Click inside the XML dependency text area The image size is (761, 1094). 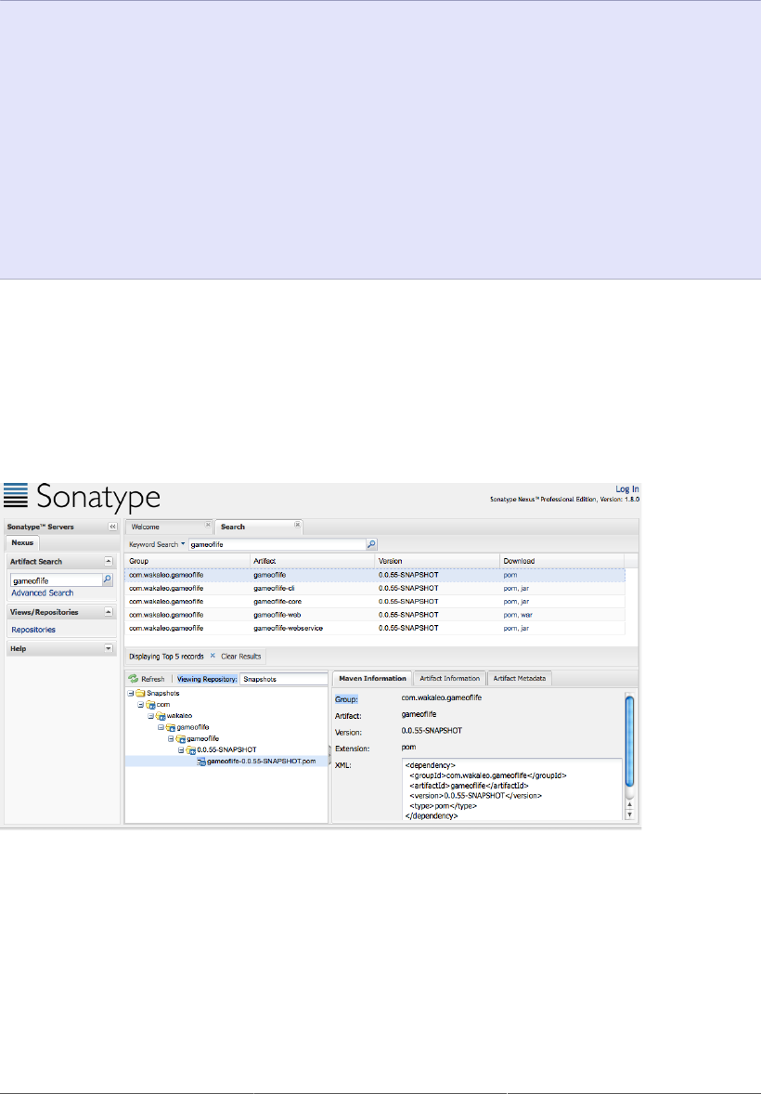click(x=512, y=789)
